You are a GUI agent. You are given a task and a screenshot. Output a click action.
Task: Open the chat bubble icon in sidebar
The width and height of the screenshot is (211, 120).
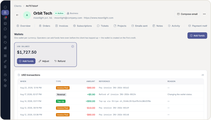tap(5, 29)
